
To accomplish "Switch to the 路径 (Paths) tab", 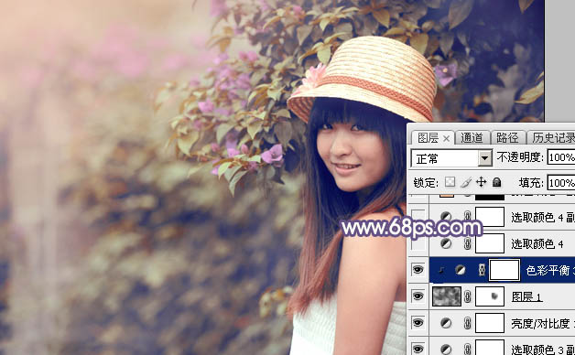I will coord(507,138).
